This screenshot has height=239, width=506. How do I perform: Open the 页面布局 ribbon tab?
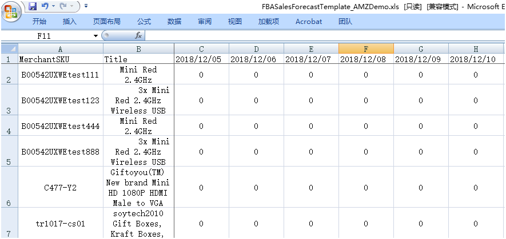click(107, 22)
